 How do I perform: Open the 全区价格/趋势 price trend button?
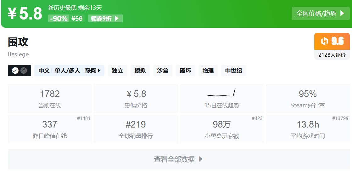pos(321,14)
